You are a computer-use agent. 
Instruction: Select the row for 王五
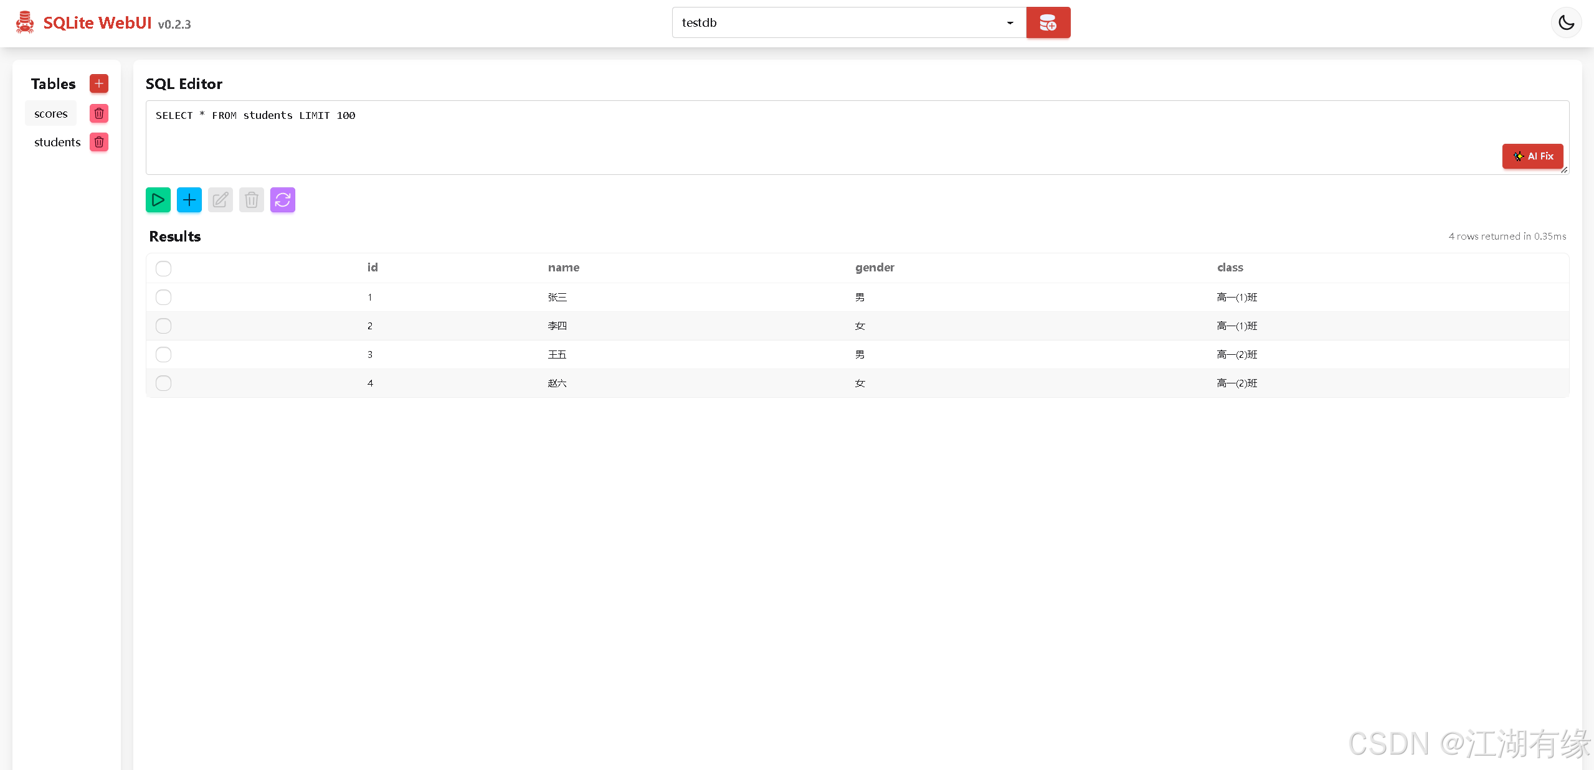(164, 354)
